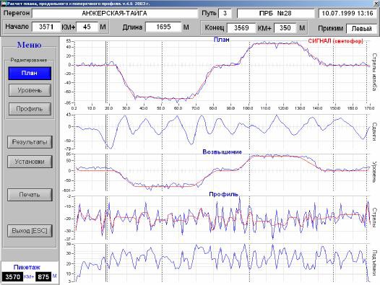The width and height of the screenshot is (380, 285).
Task: Click the application icon in title bar
Action: click(4, 4)
